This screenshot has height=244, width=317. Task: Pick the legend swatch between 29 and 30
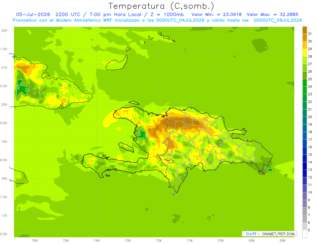tap(305, 45)
